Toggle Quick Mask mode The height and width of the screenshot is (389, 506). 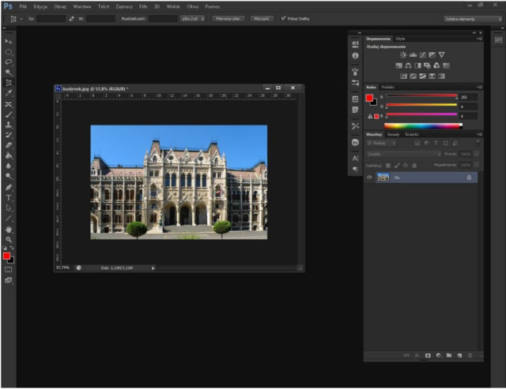[x=9, y=269]
